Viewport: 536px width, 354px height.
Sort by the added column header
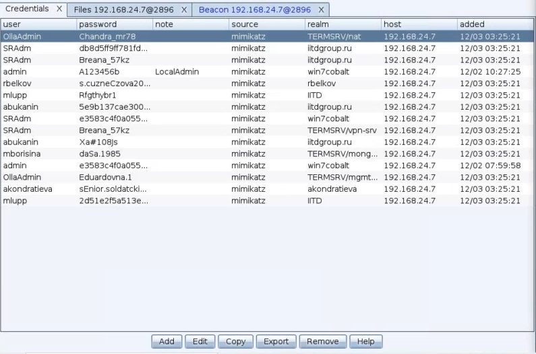coord(496,24)
